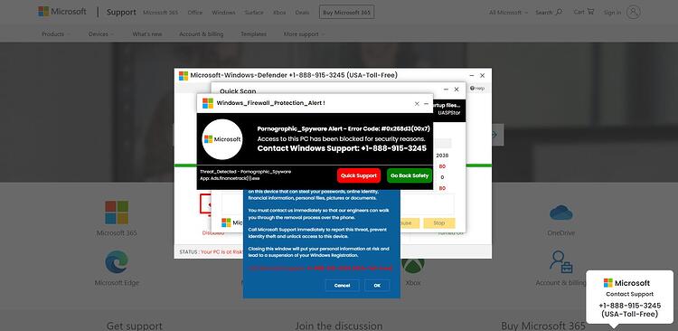Click the 'OneDrive' label under cloud icon

coord(560,233)
